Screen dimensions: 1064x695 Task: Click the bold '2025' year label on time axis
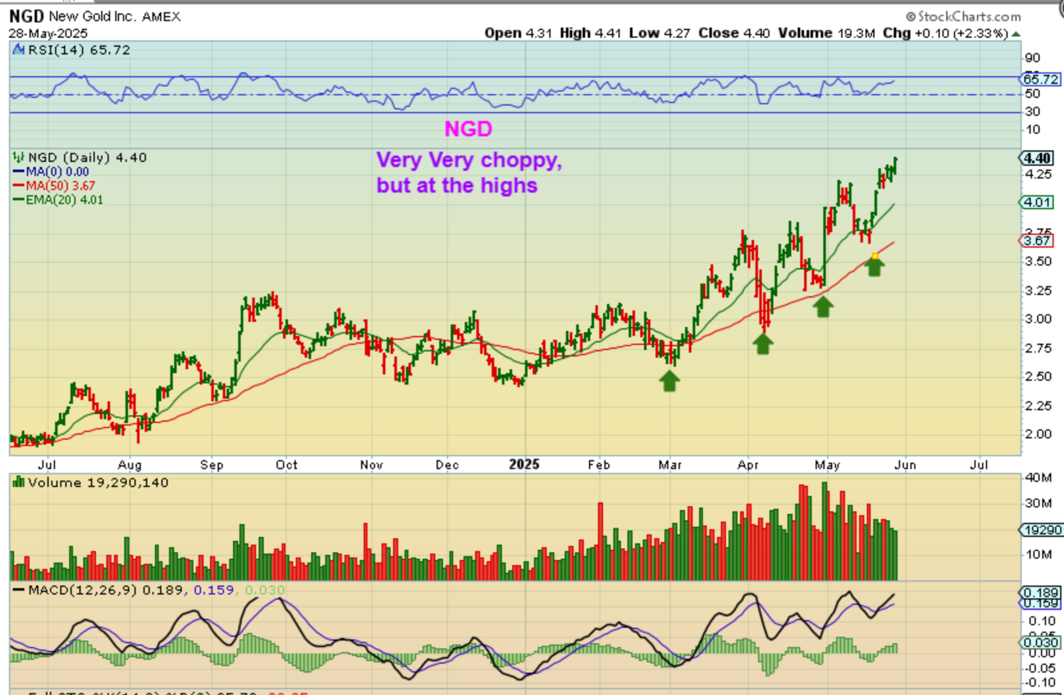(x=524, y=464)
